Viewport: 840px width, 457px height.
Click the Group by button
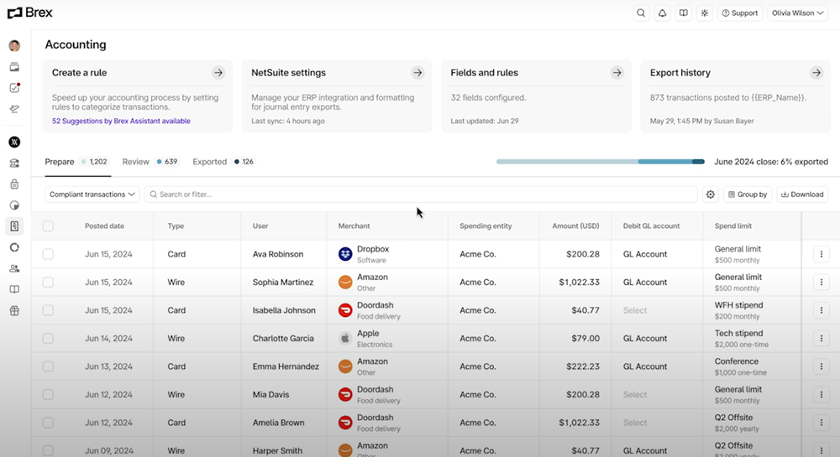tap(748, 195)
